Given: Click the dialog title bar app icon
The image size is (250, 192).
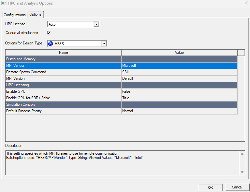Looking at the screenshot, I should click(4, 3).
